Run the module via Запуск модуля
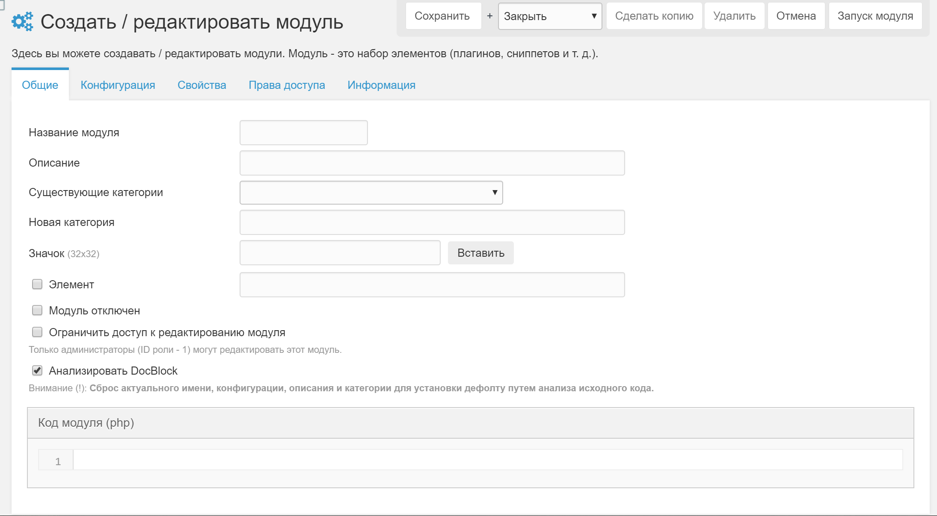Screen dimensions: 937x516 point(875,16)
